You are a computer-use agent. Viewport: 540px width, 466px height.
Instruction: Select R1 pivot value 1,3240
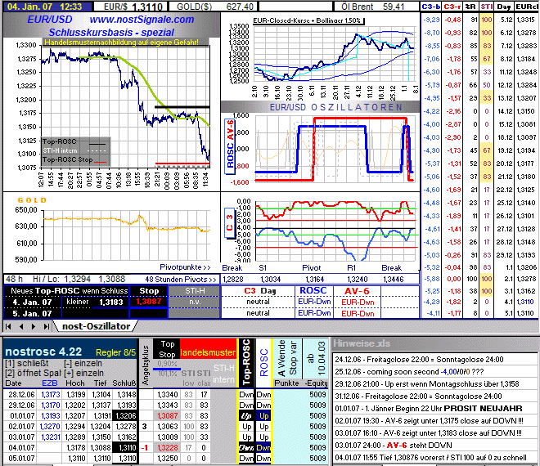coord(358,279)
